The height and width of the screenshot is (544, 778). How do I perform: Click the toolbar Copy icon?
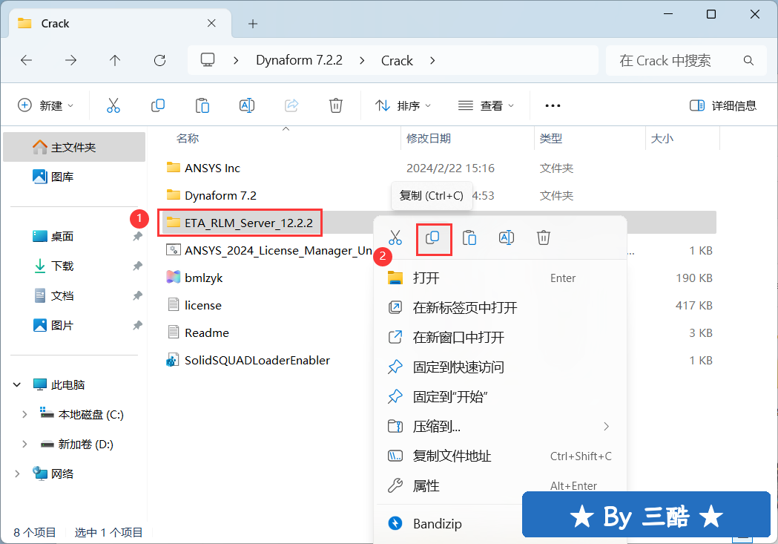coord(158,105)
